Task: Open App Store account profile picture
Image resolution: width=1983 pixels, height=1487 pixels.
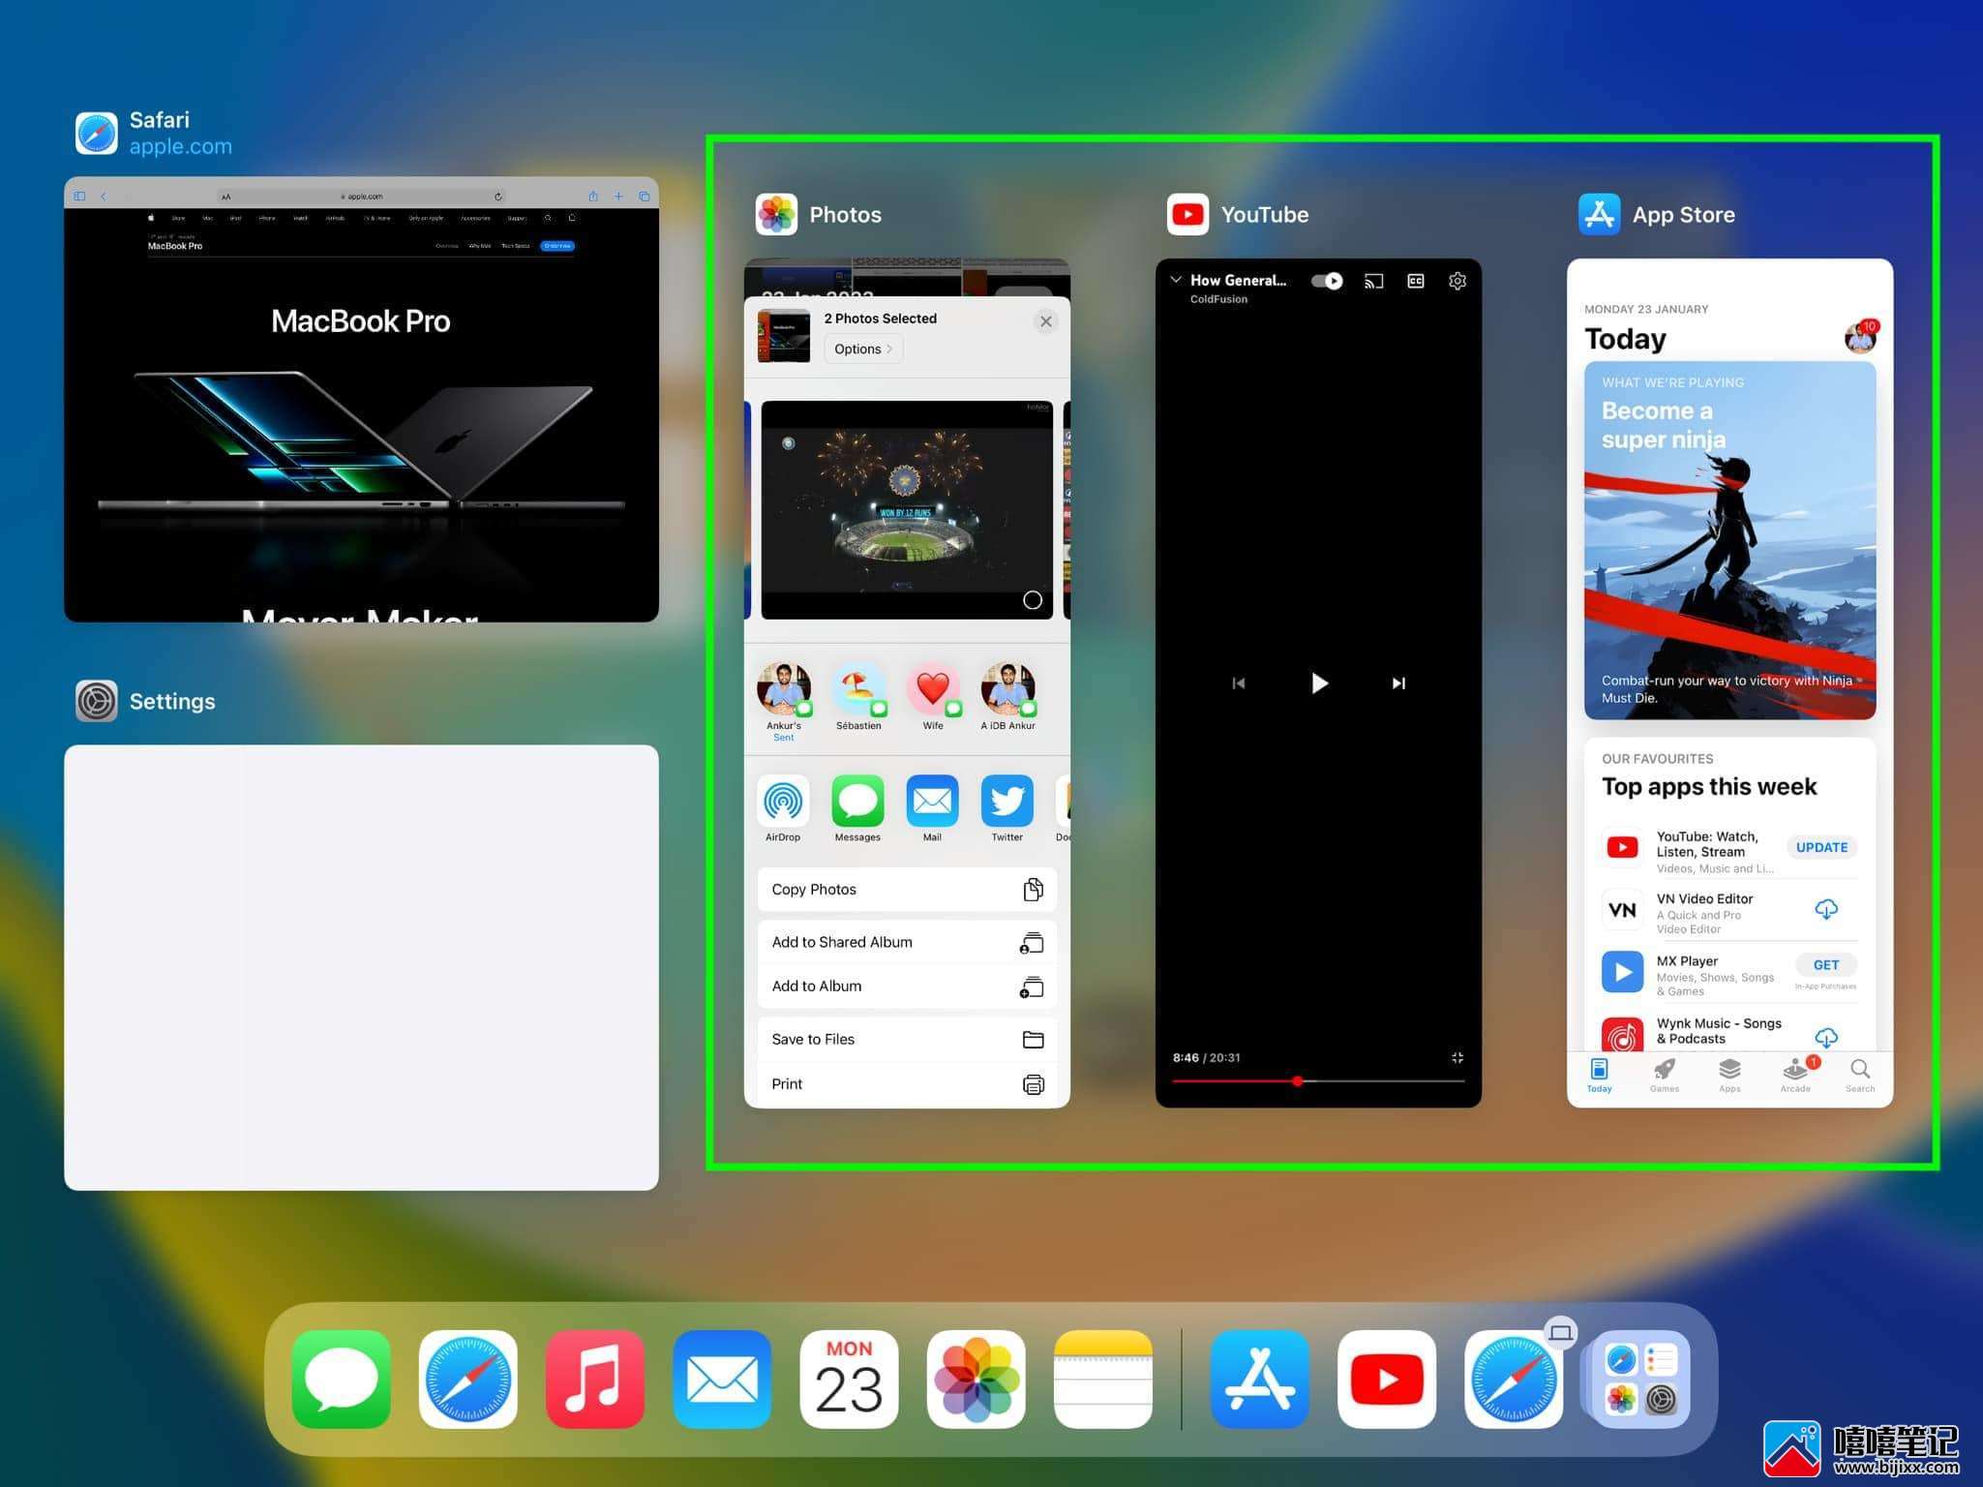Action: (1859, 338)
